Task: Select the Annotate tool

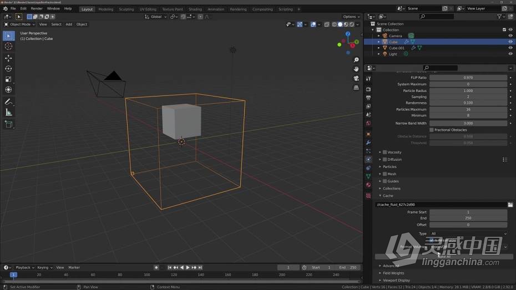Action: 8,102
